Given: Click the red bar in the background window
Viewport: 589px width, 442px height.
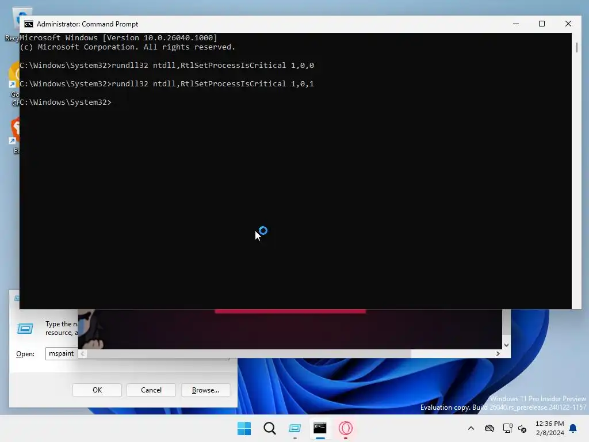Looking at the screenshot, I should point(290,311).
